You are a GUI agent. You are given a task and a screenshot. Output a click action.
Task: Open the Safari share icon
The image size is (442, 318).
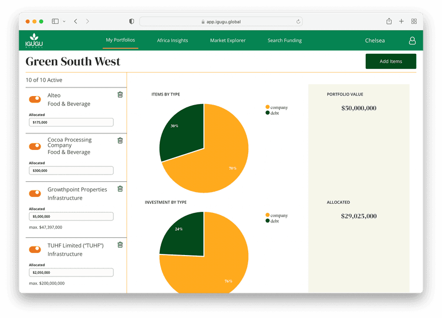[x=389, y=21]
